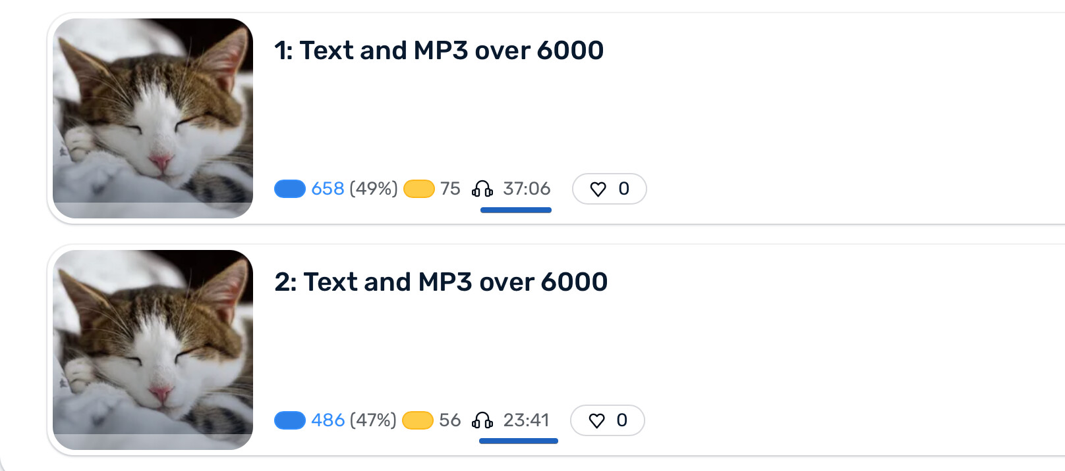Screen dimensions: 1065x471
Task: Click the yellow pill icon beside 75
Action: coord(419,189)
